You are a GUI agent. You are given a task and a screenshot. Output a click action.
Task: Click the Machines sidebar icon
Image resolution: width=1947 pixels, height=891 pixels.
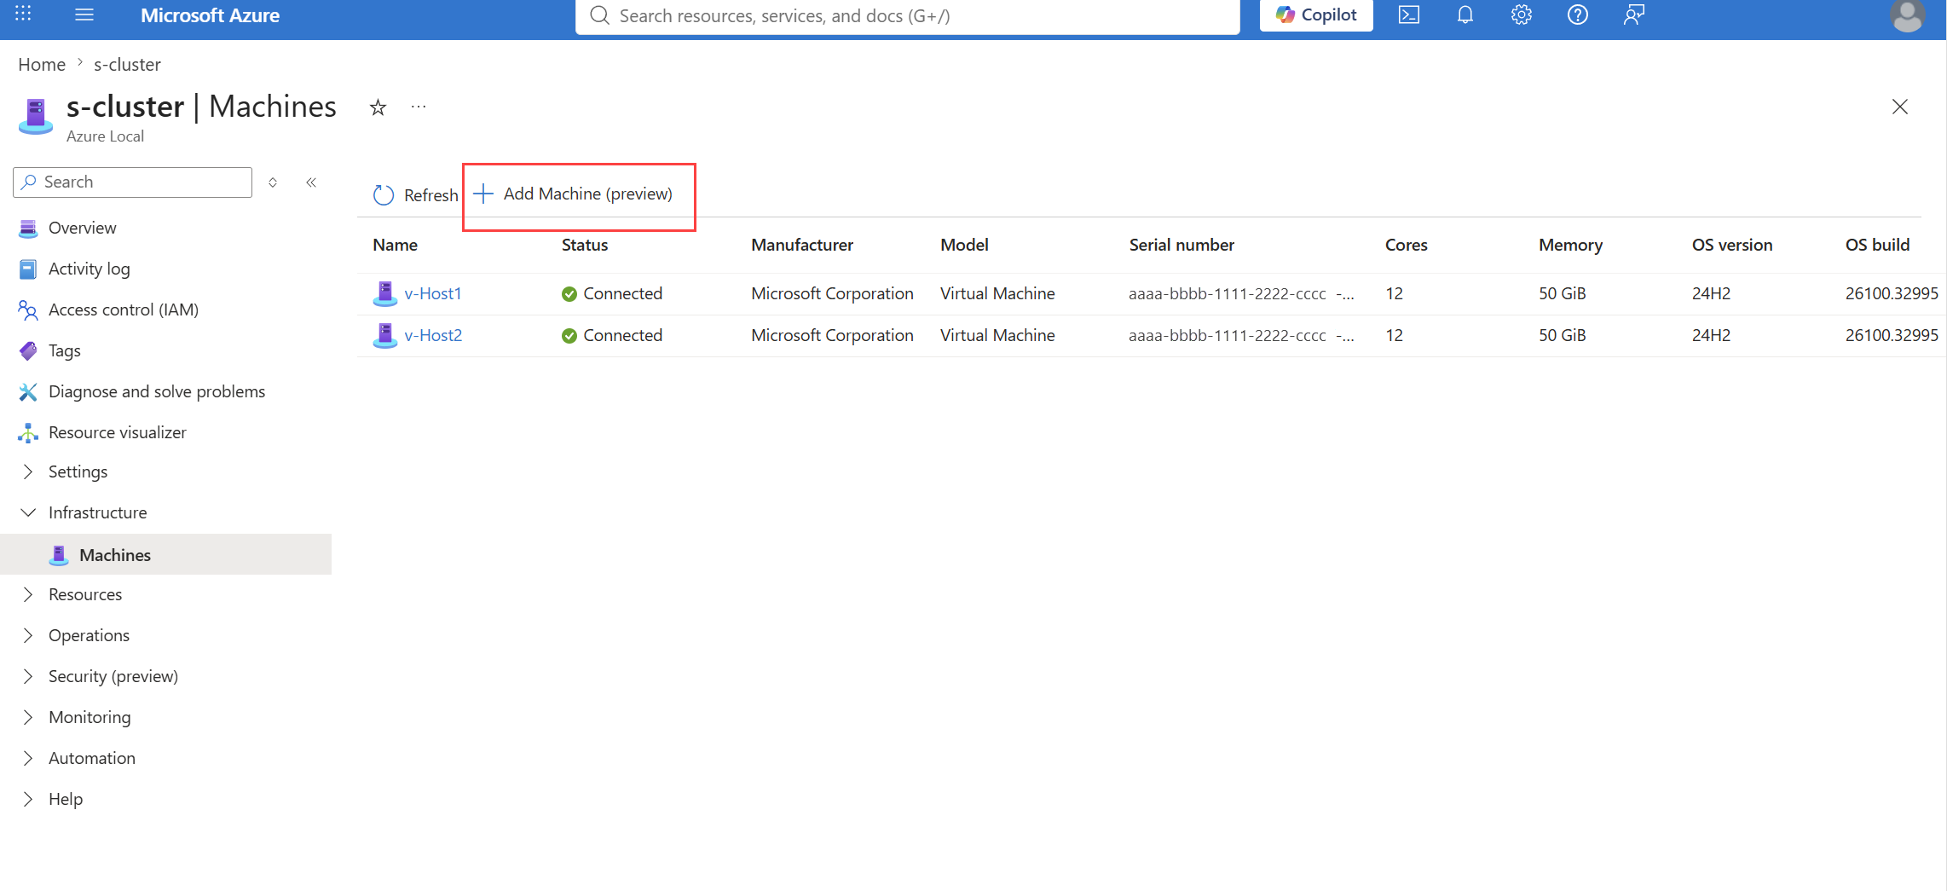point(59,555)
